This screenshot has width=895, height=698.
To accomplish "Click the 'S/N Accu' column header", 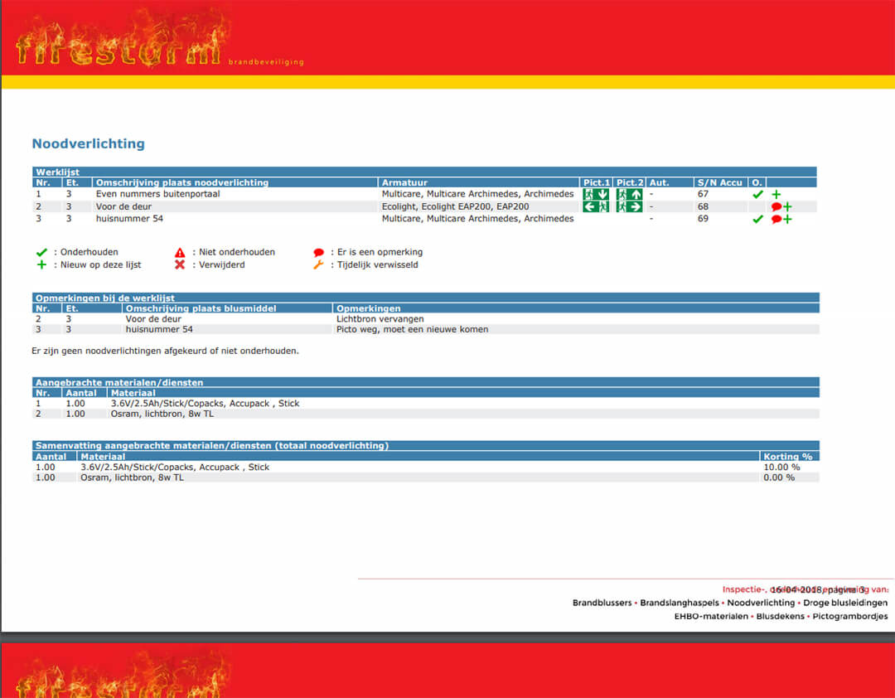I will (719, 182).
